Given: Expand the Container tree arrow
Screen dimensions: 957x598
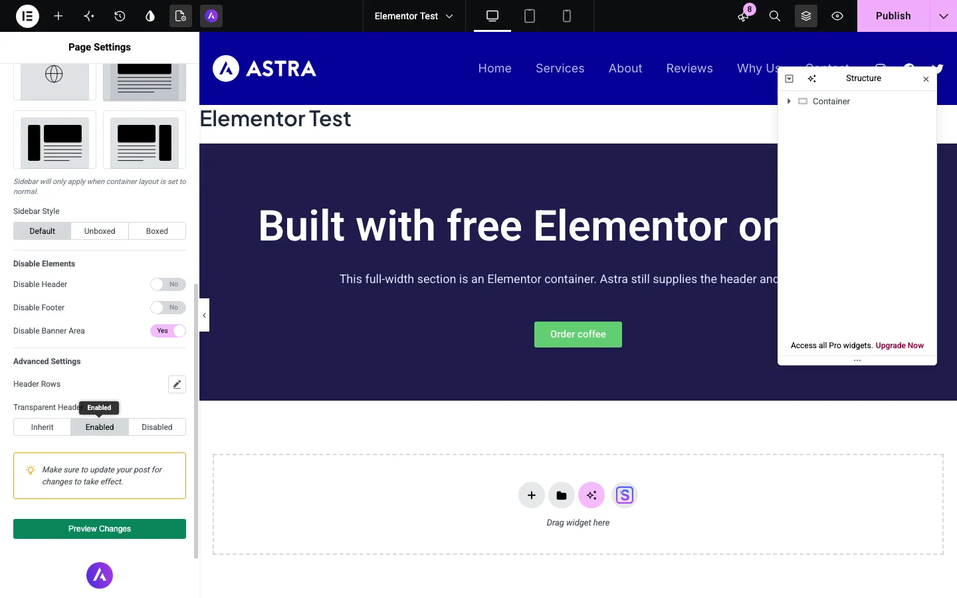Looking at the screenshot, I should tap(789, 102).
